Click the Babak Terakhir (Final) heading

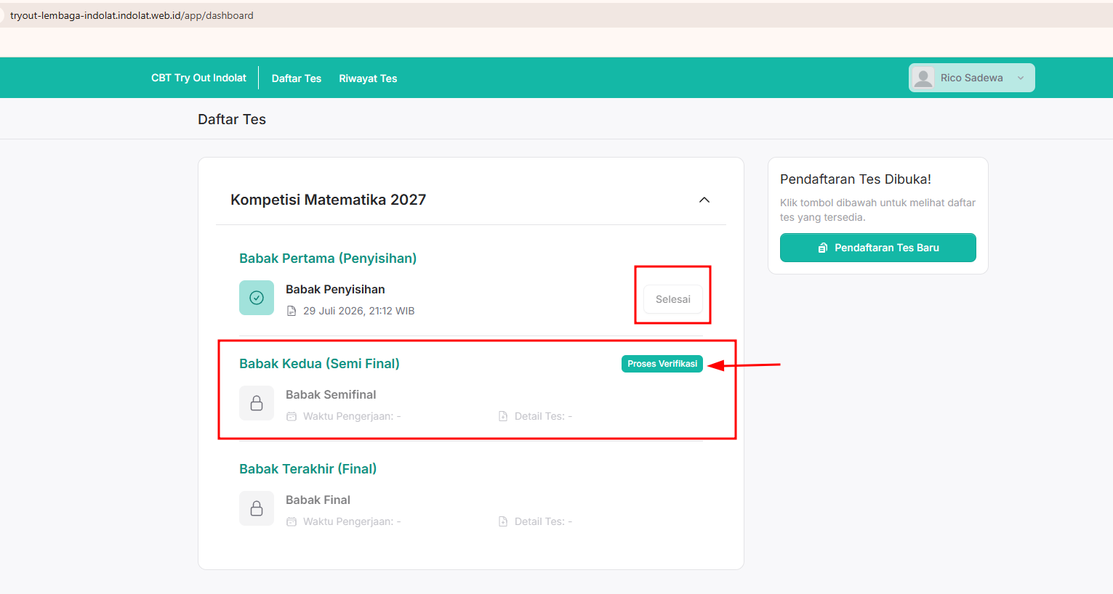click(x=308, y=469)
